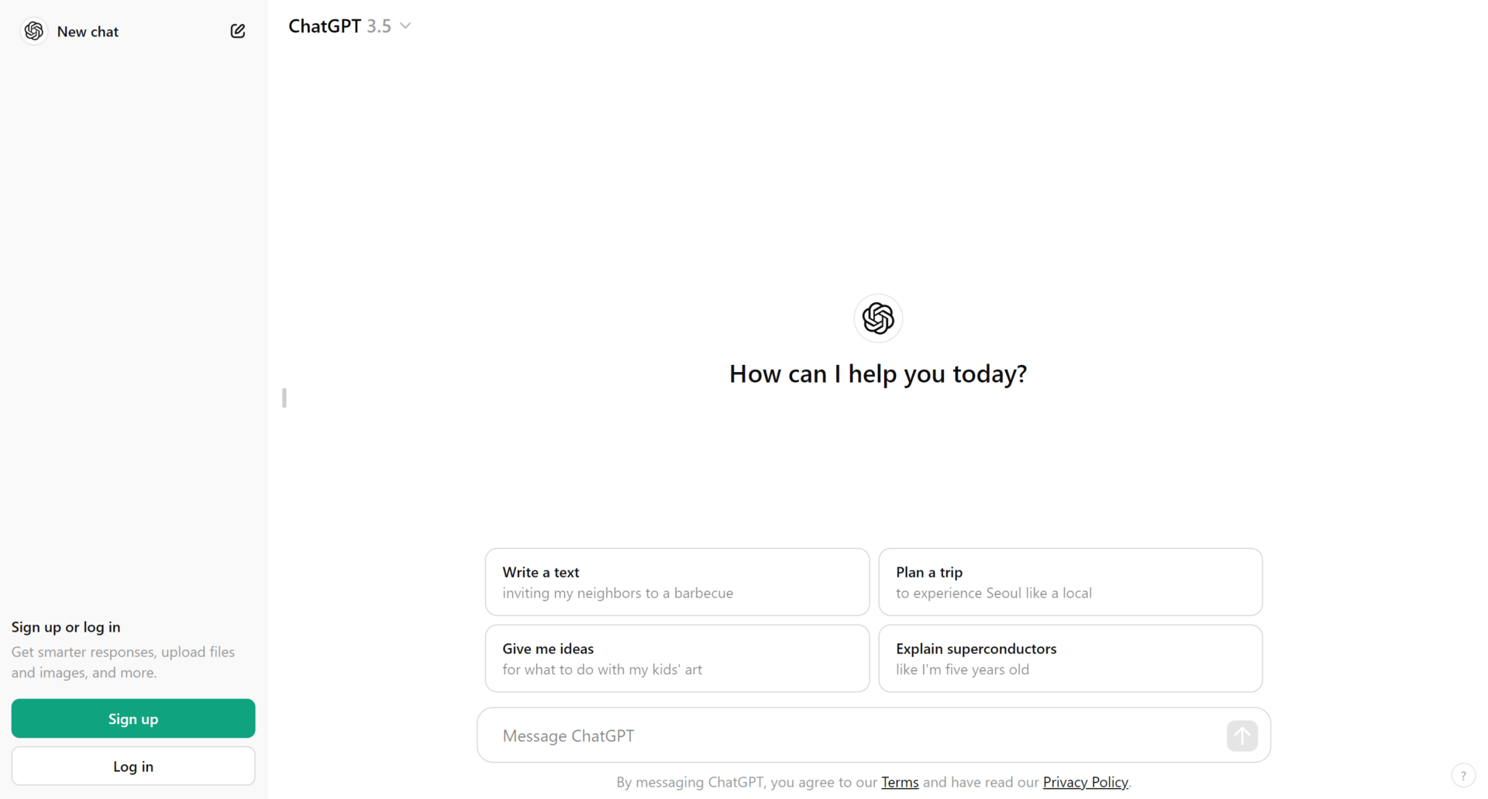Pick the "Give me ideas" suggestion card
The height and width of the screenshot is (799, 1488).
pos(677,658)
